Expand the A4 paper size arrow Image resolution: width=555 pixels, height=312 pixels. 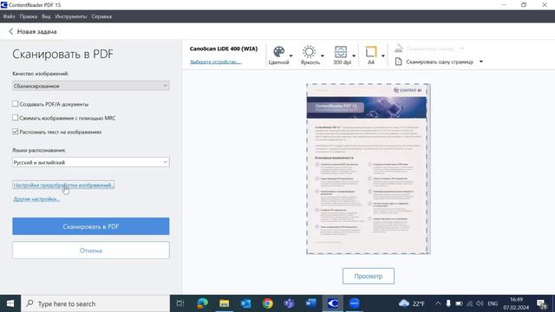click(383, 55)
